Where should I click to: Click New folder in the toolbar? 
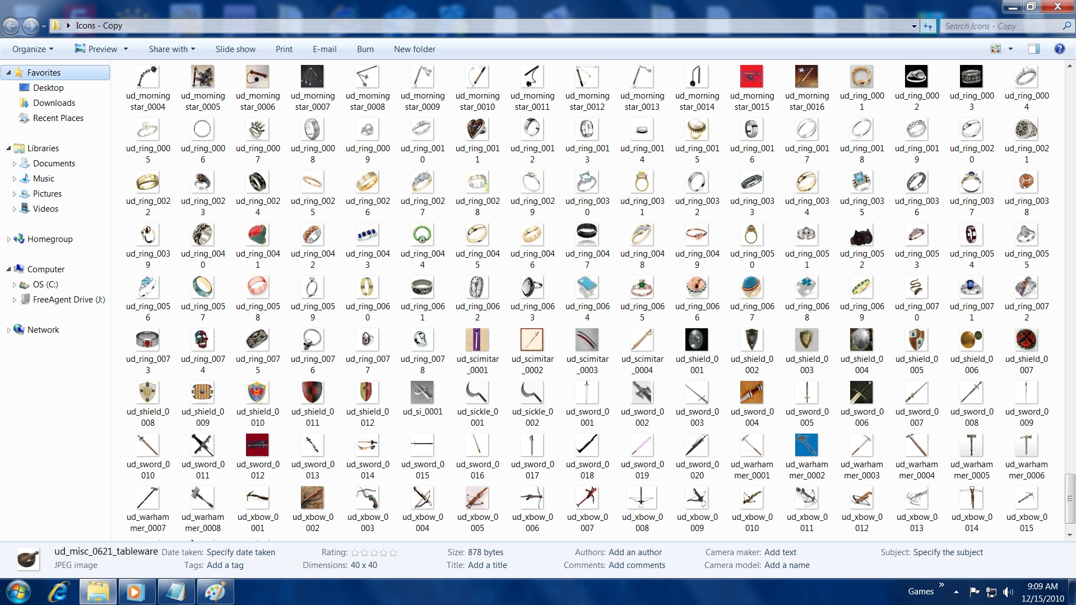[x=414, y=49]
